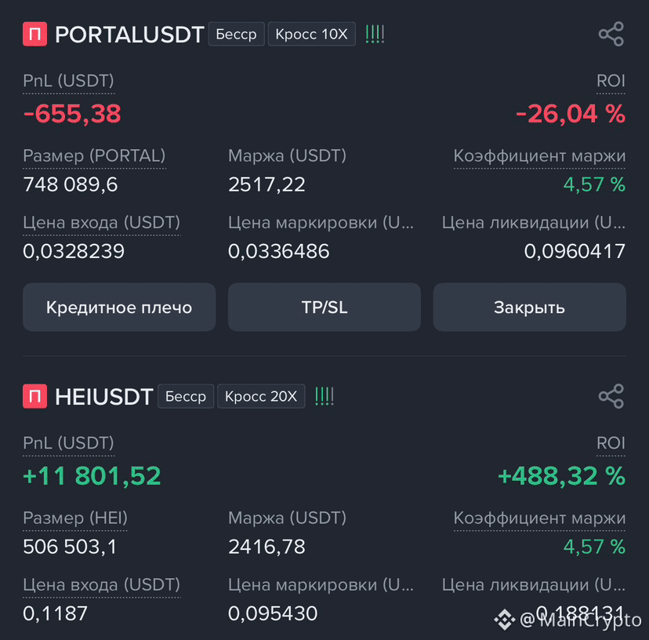Show the ROI explanation for HEIUSDT
Screen dimensions: 649x640
[611, 443]
